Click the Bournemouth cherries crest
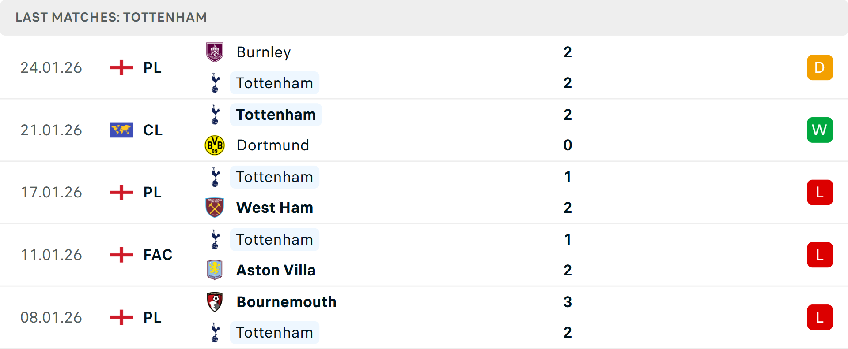The image size is (848, 349). [215, 302]
